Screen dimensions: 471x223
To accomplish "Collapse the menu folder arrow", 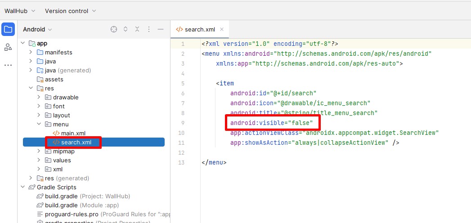I will 39,124.
